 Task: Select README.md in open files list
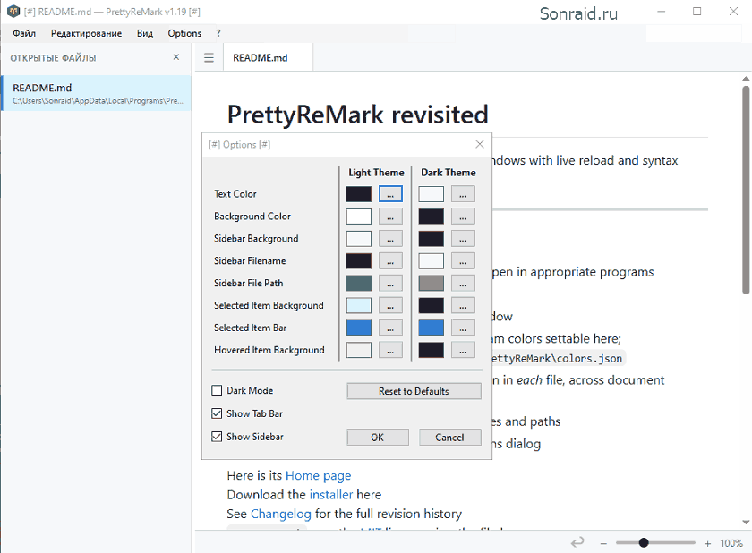click(x=97, y=93)
